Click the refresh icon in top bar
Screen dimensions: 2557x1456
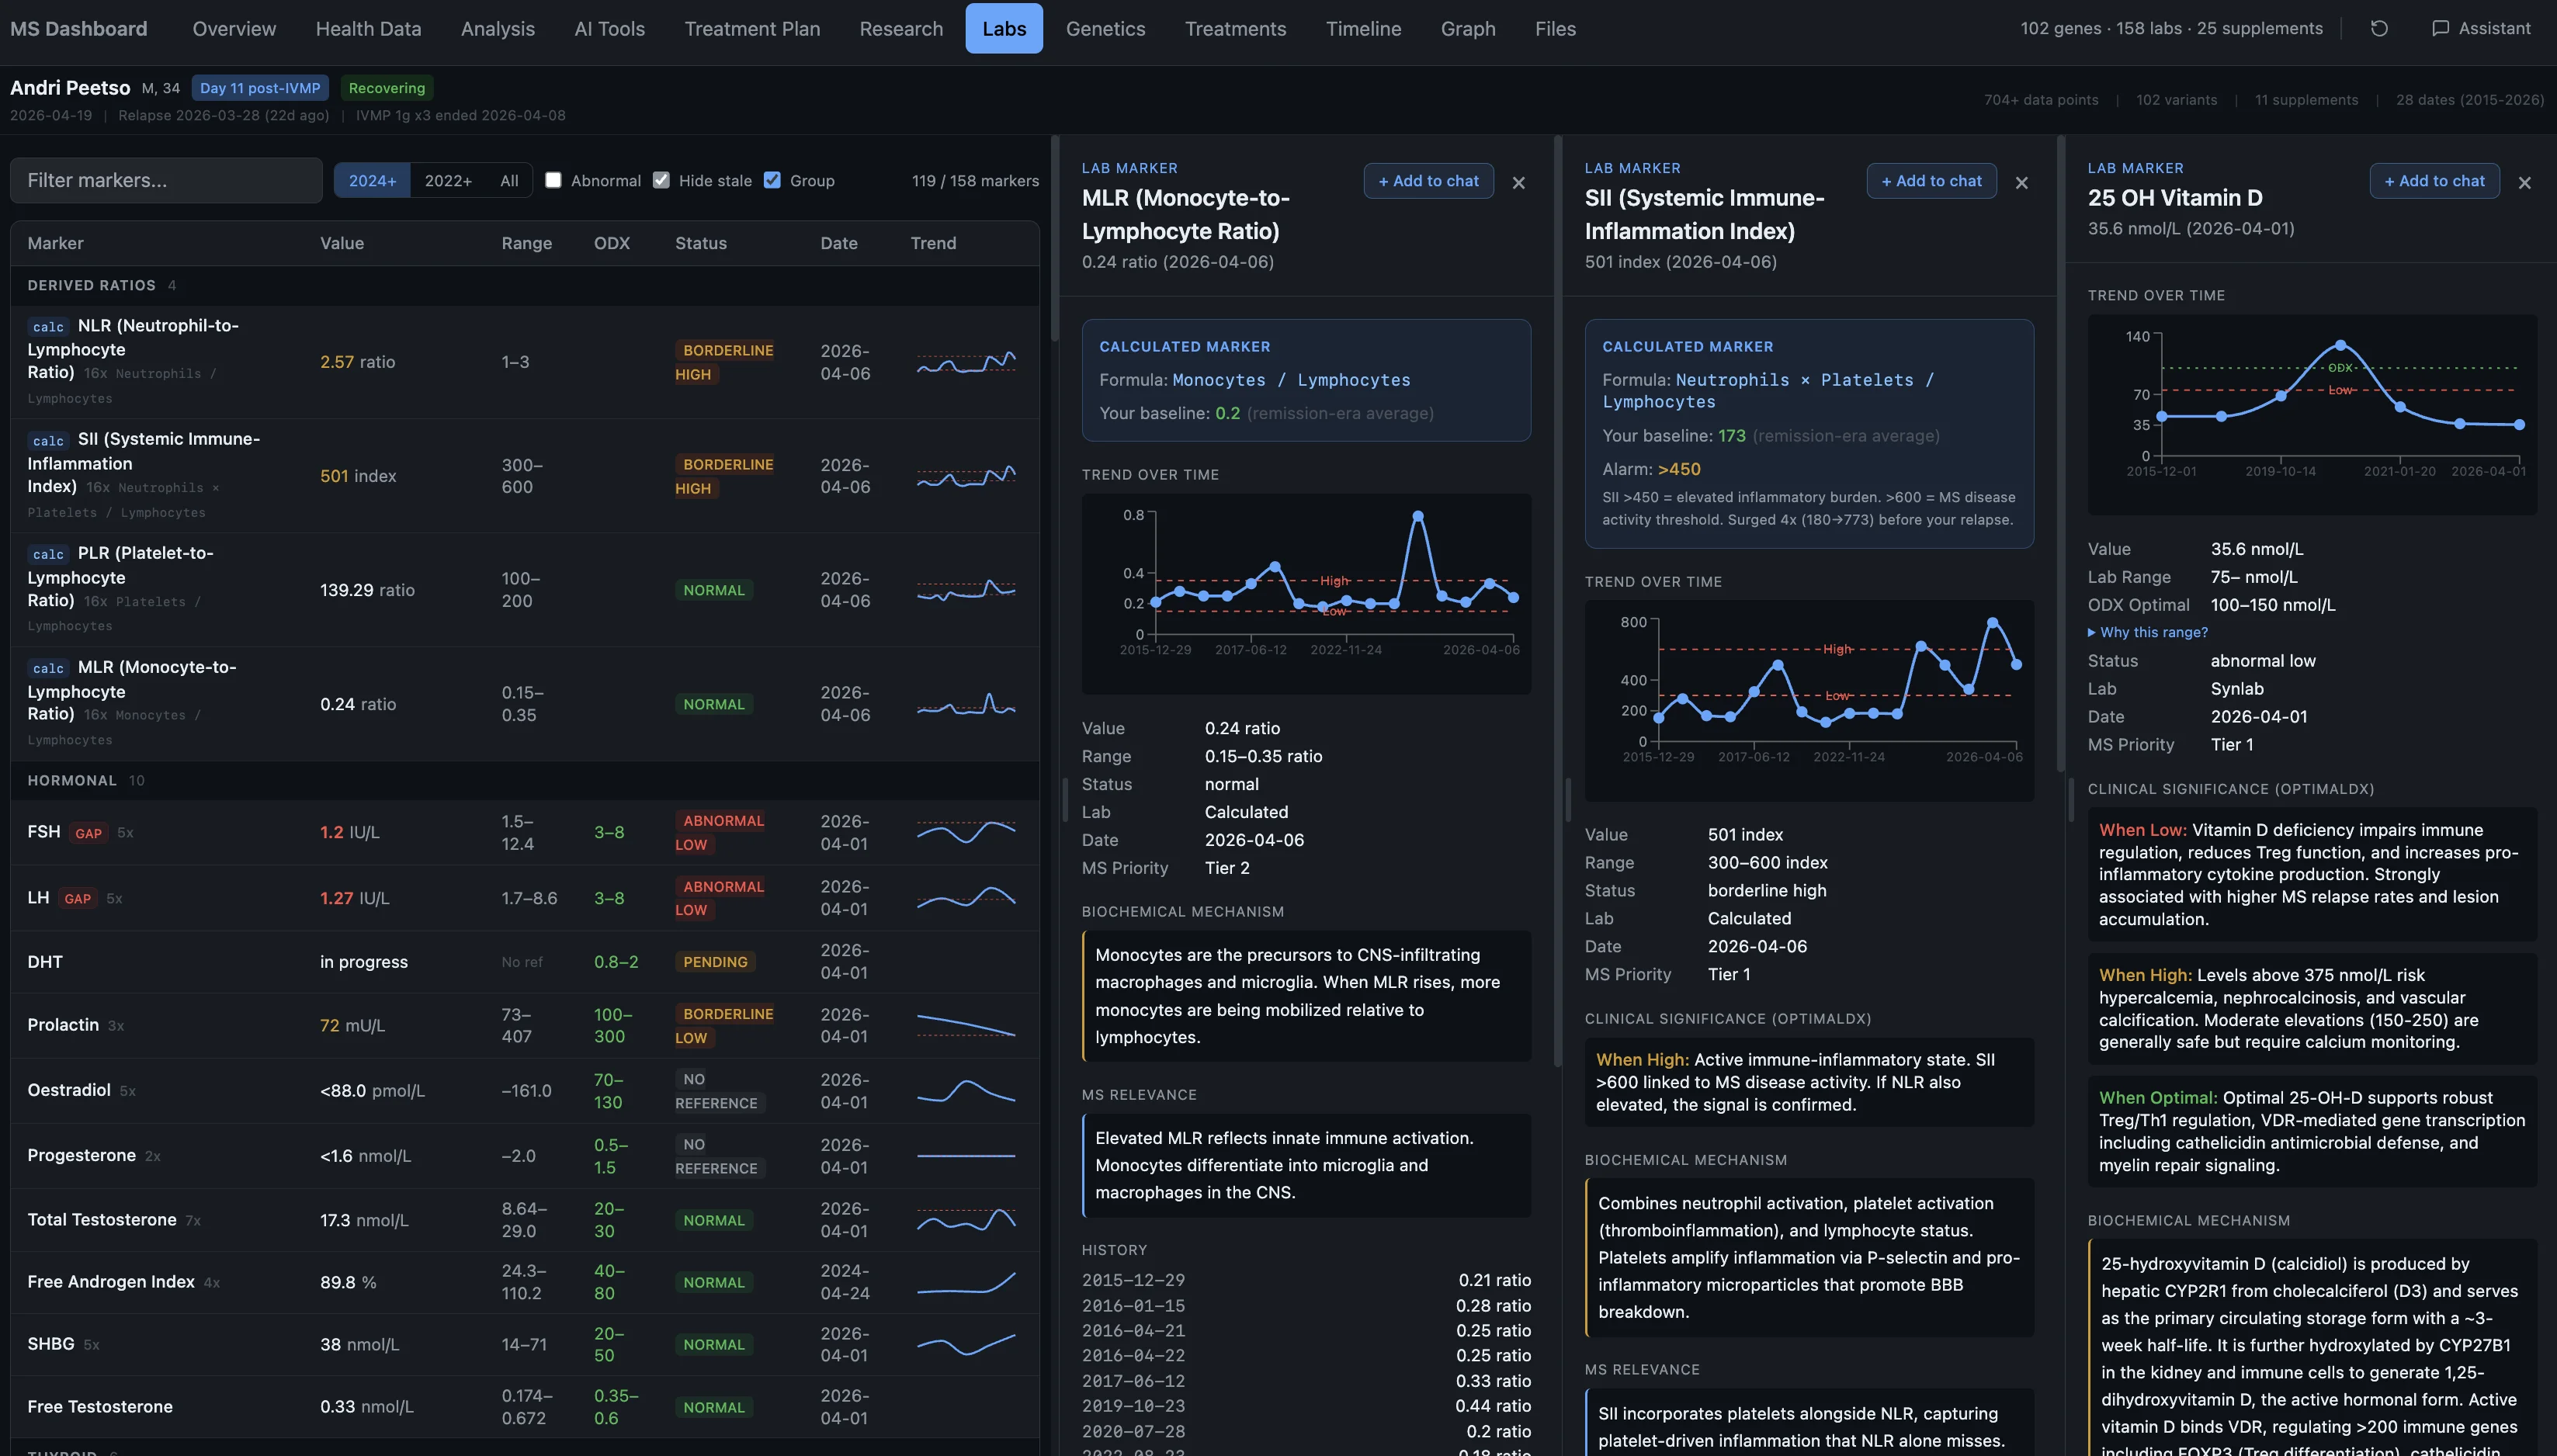(x=2379, y=29)
